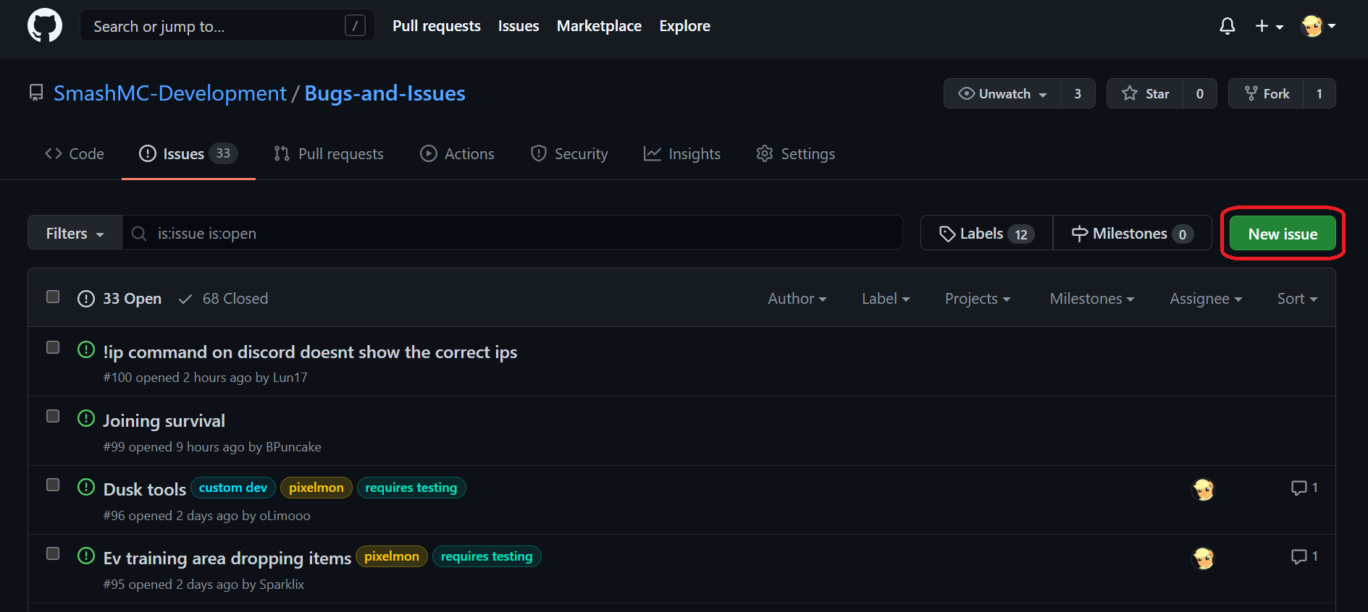
Task: Click the open-issue icon for !ip command issue
Action: pyautogui.click(x=86, y=350)
